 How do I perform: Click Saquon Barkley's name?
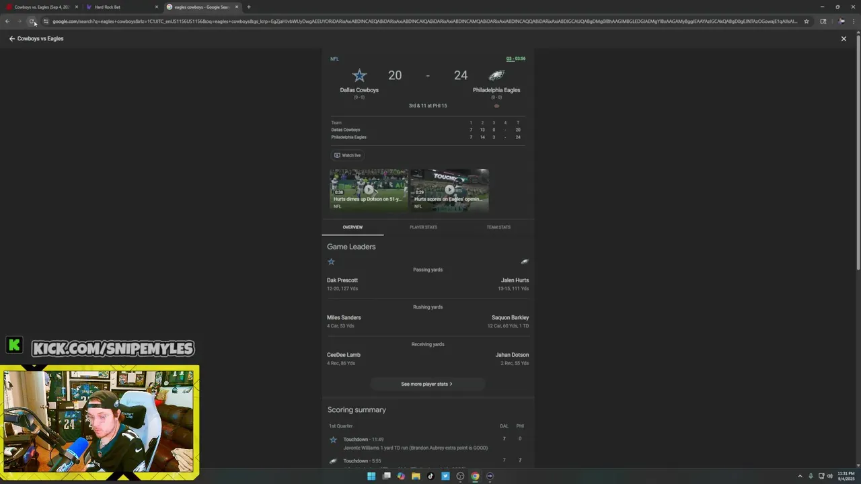pyautogui.click(x=510, y=317)
